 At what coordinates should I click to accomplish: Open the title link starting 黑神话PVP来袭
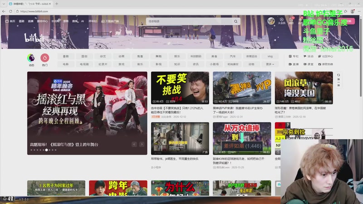coord(238,110)
